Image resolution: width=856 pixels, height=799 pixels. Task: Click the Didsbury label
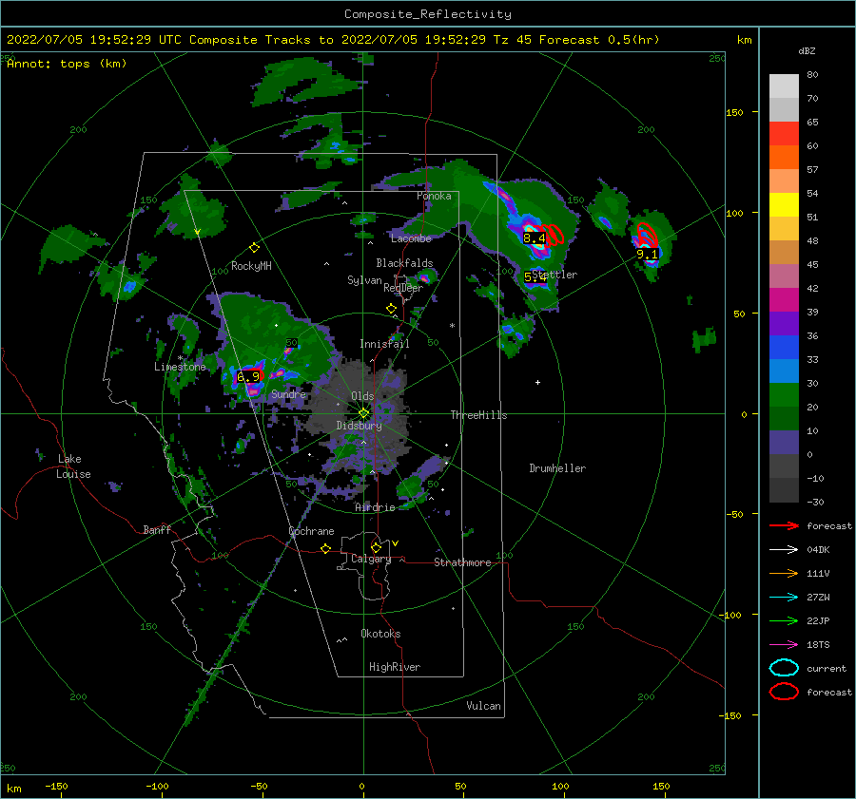(x=359, y=426)
